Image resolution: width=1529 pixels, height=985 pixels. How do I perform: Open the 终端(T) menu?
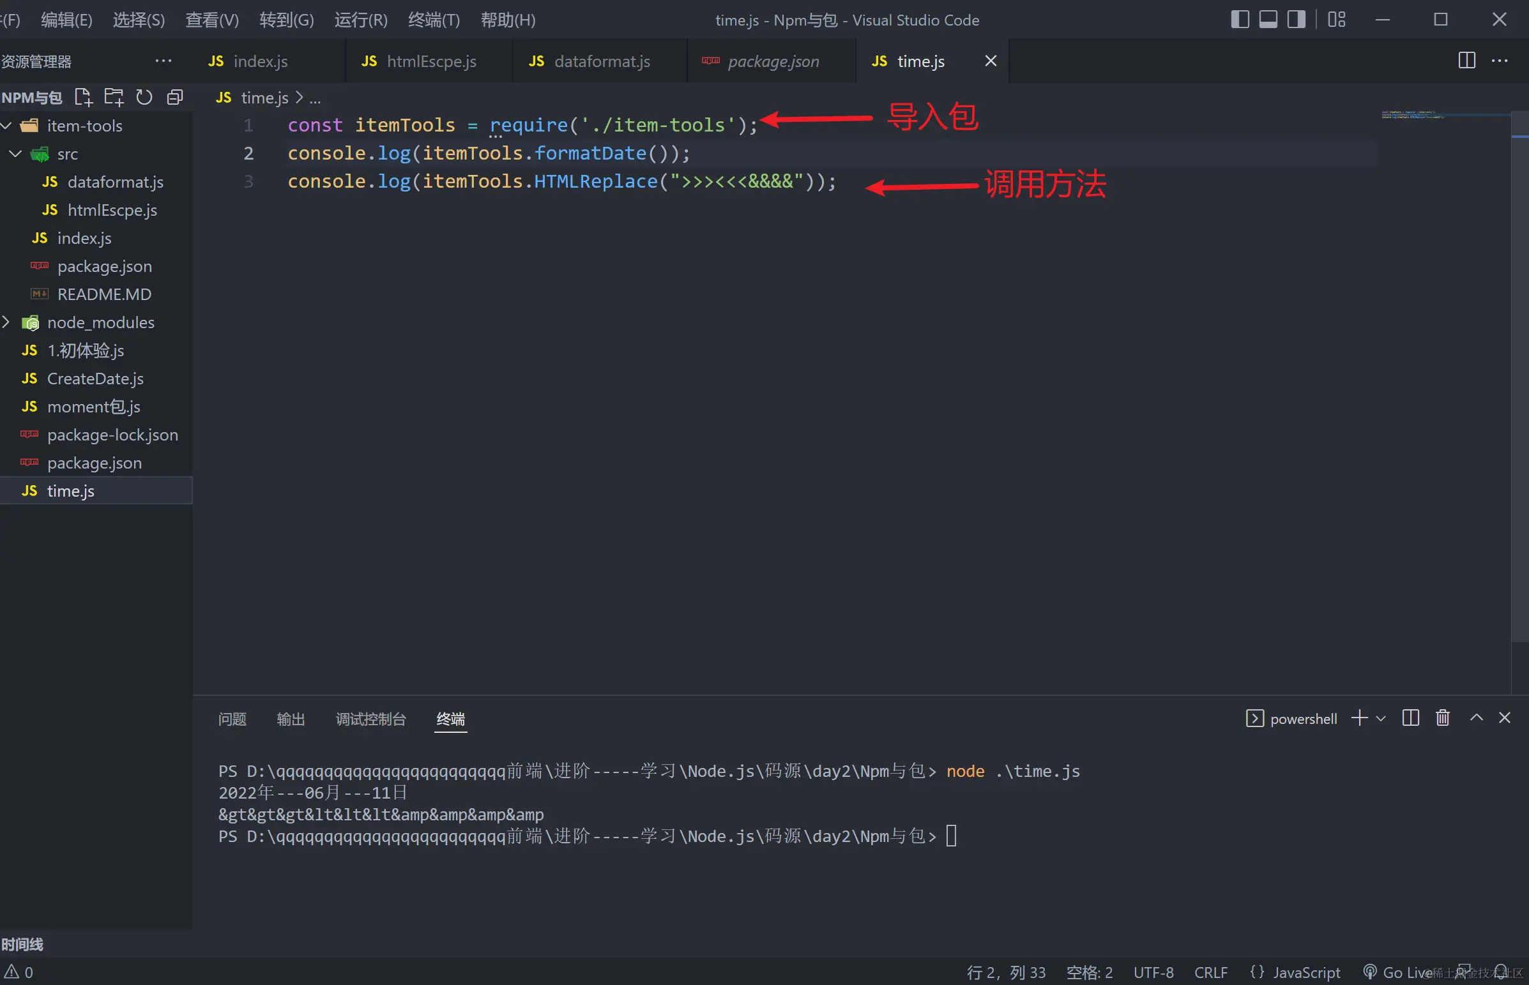434,20
